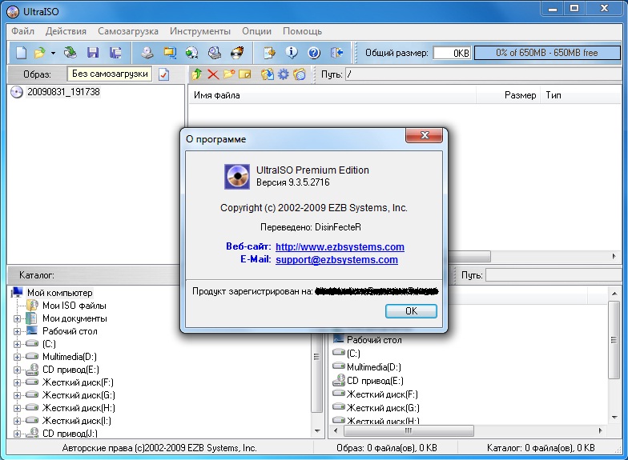Click the Mount to virtual drive icon
The width and height of the screenshot is (628, 460).
[x=215, y=53]
